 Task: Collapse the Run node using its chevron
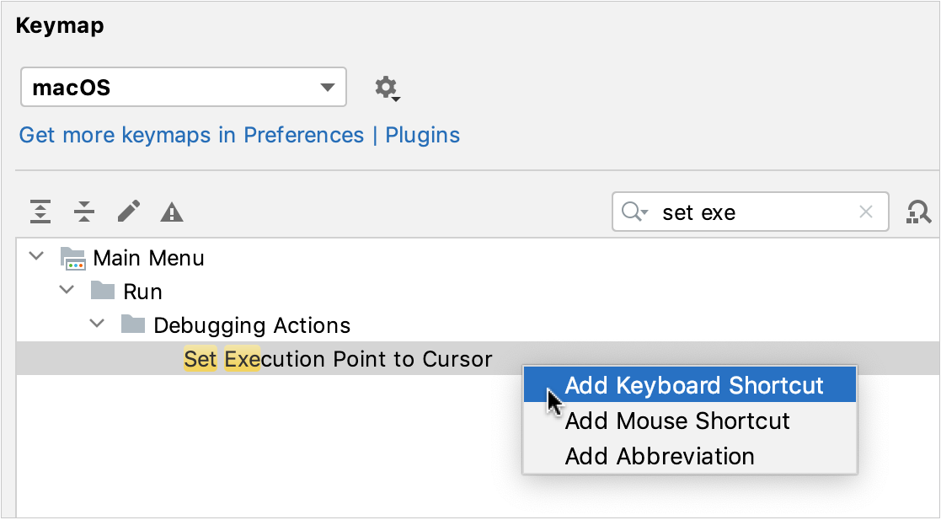66,291
